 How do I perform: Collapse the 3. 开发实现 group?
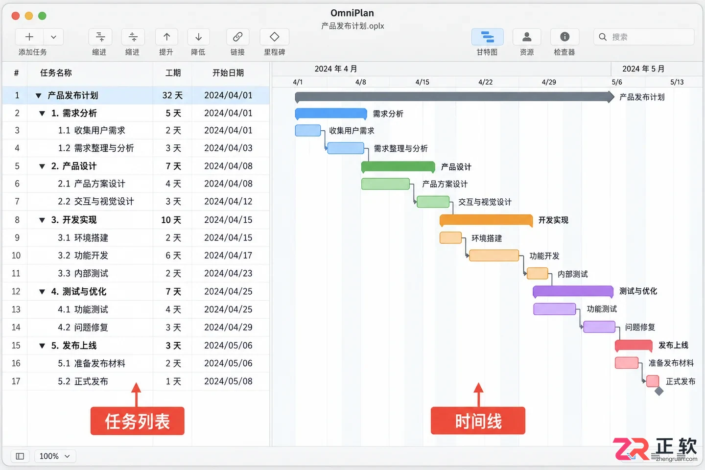pyautogui.click(x=42, y=220)
